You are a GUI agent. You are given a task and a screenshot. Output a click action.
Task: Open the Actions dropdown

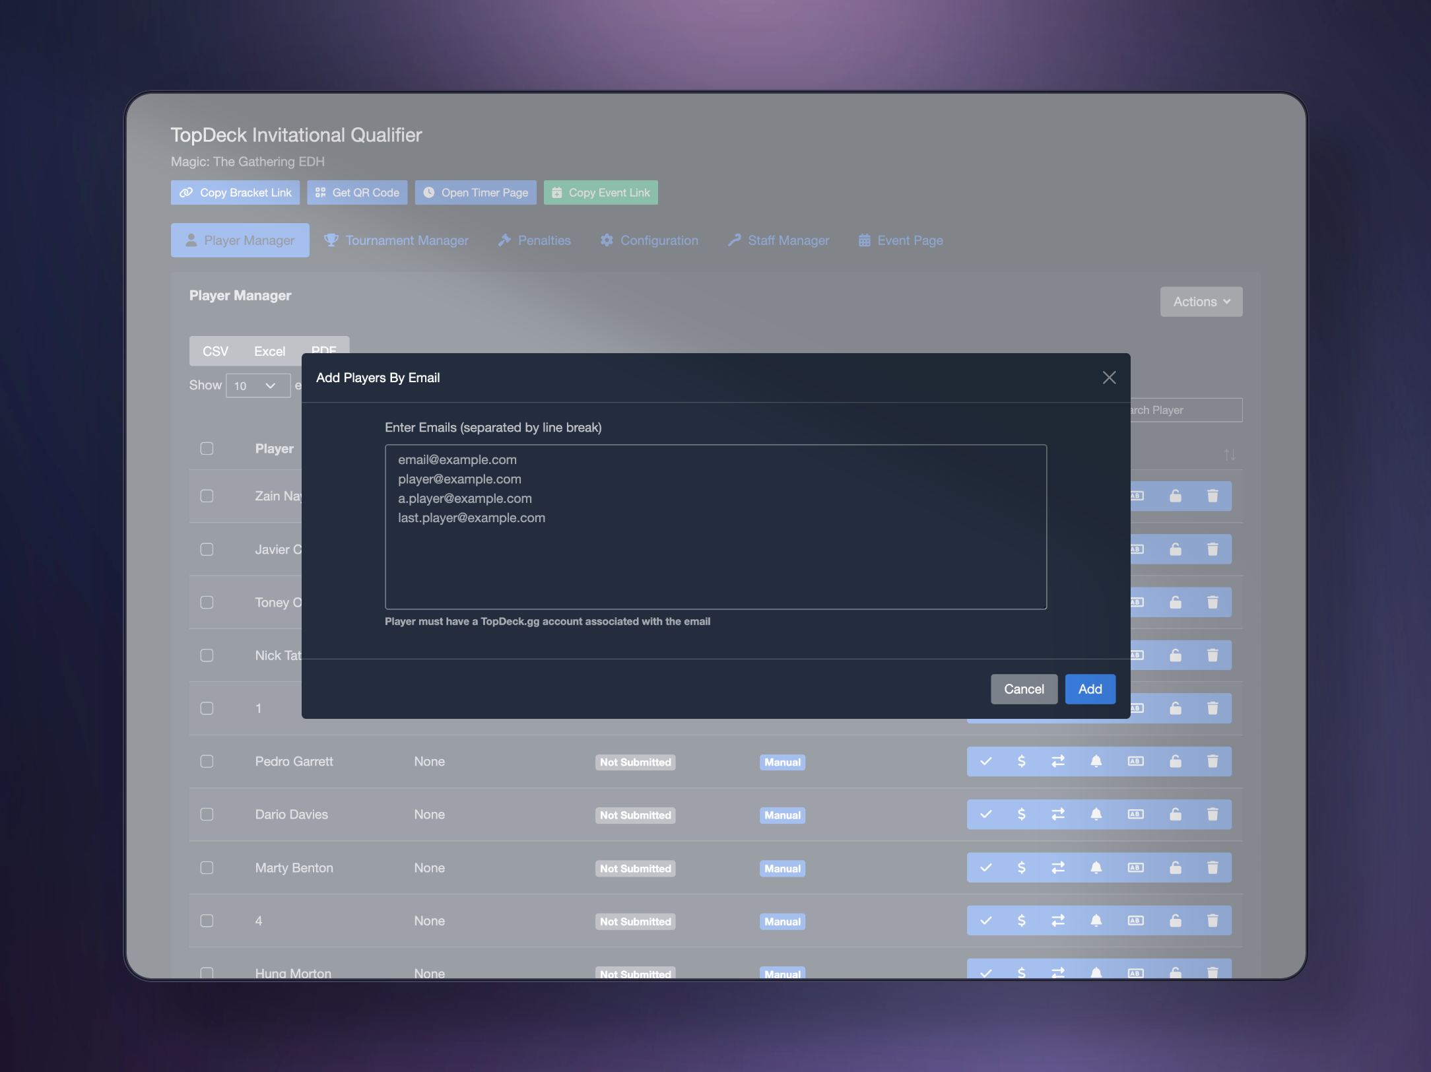coord(1201,302)
